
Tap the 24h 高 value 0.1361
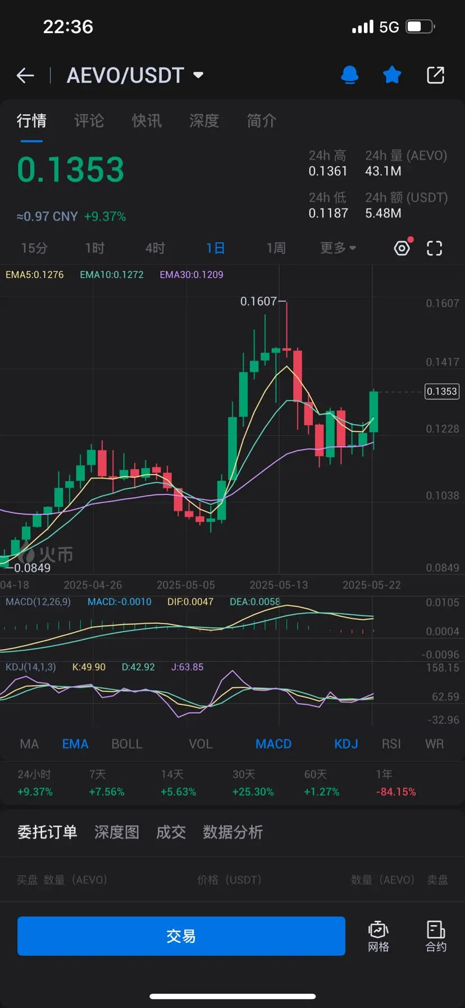328,171
